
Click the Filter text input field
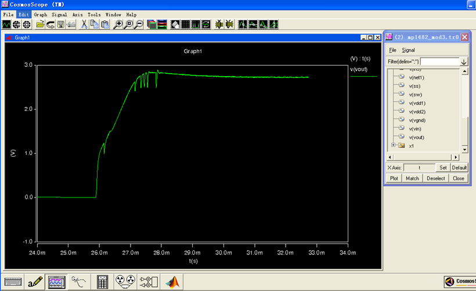click(439, 62)
